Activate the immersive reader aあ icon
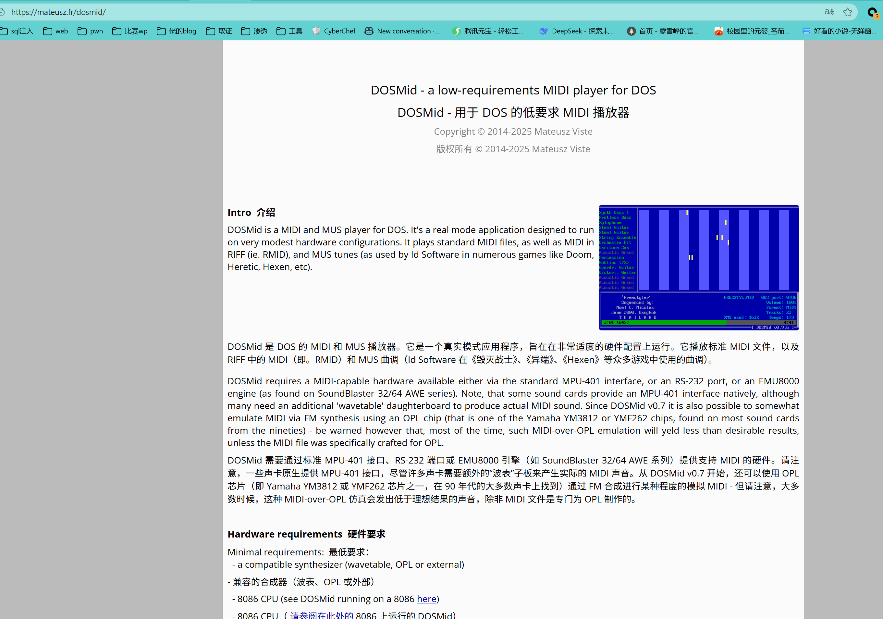883x619 pixels. [x=829, y=12]
